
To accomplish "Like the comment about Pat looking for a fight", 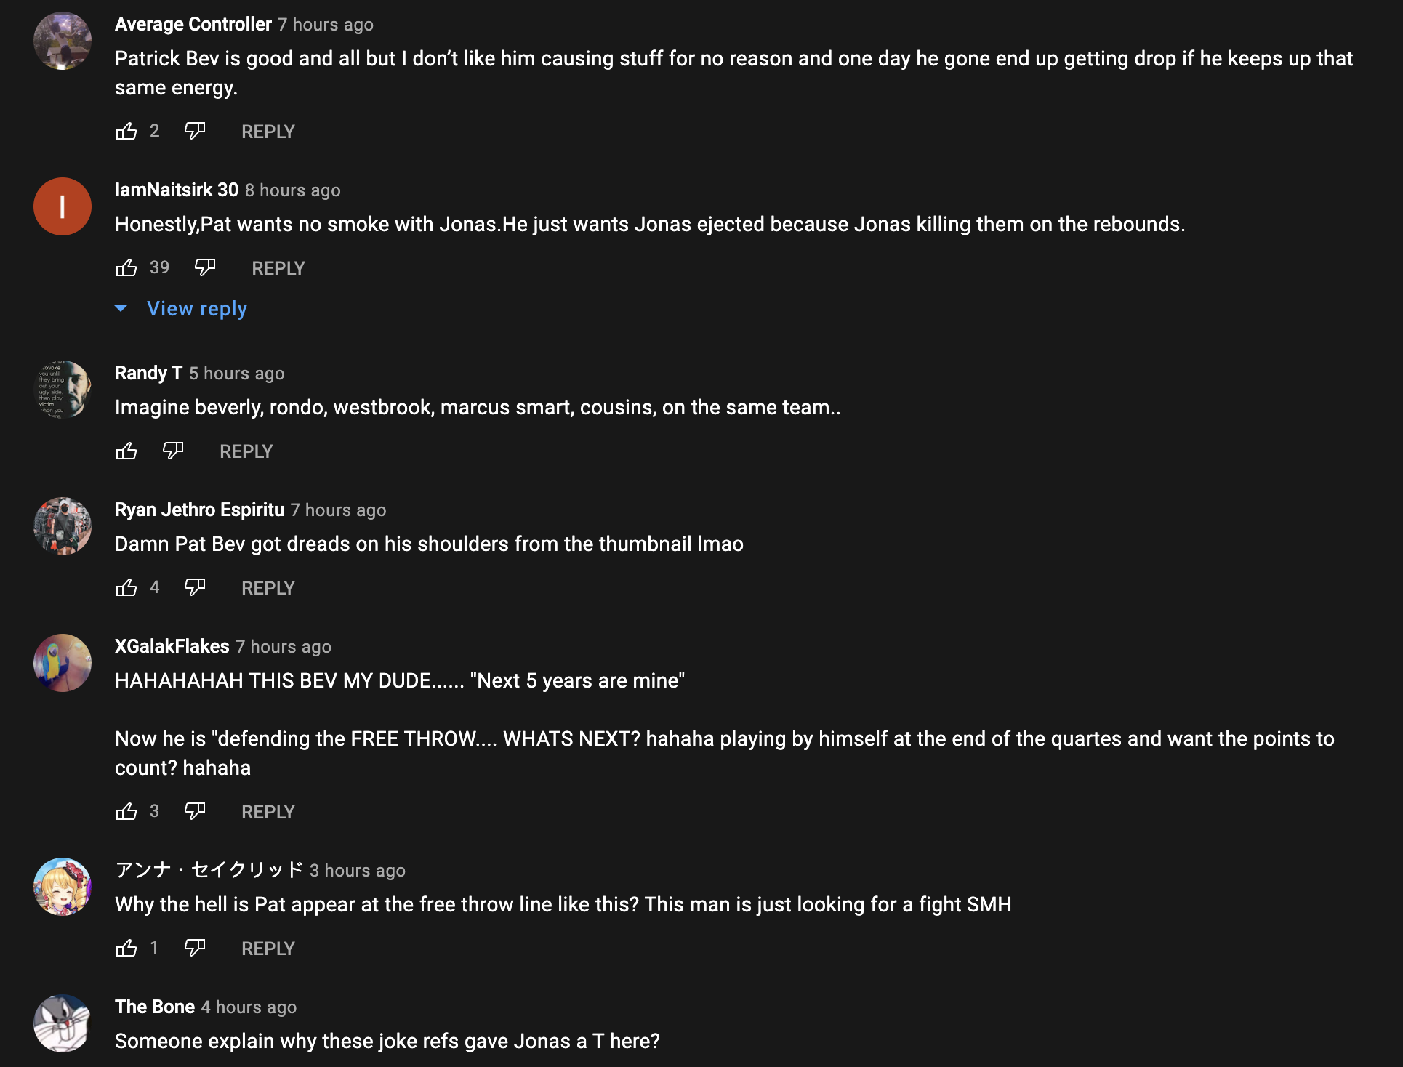I will click(126, 949).
